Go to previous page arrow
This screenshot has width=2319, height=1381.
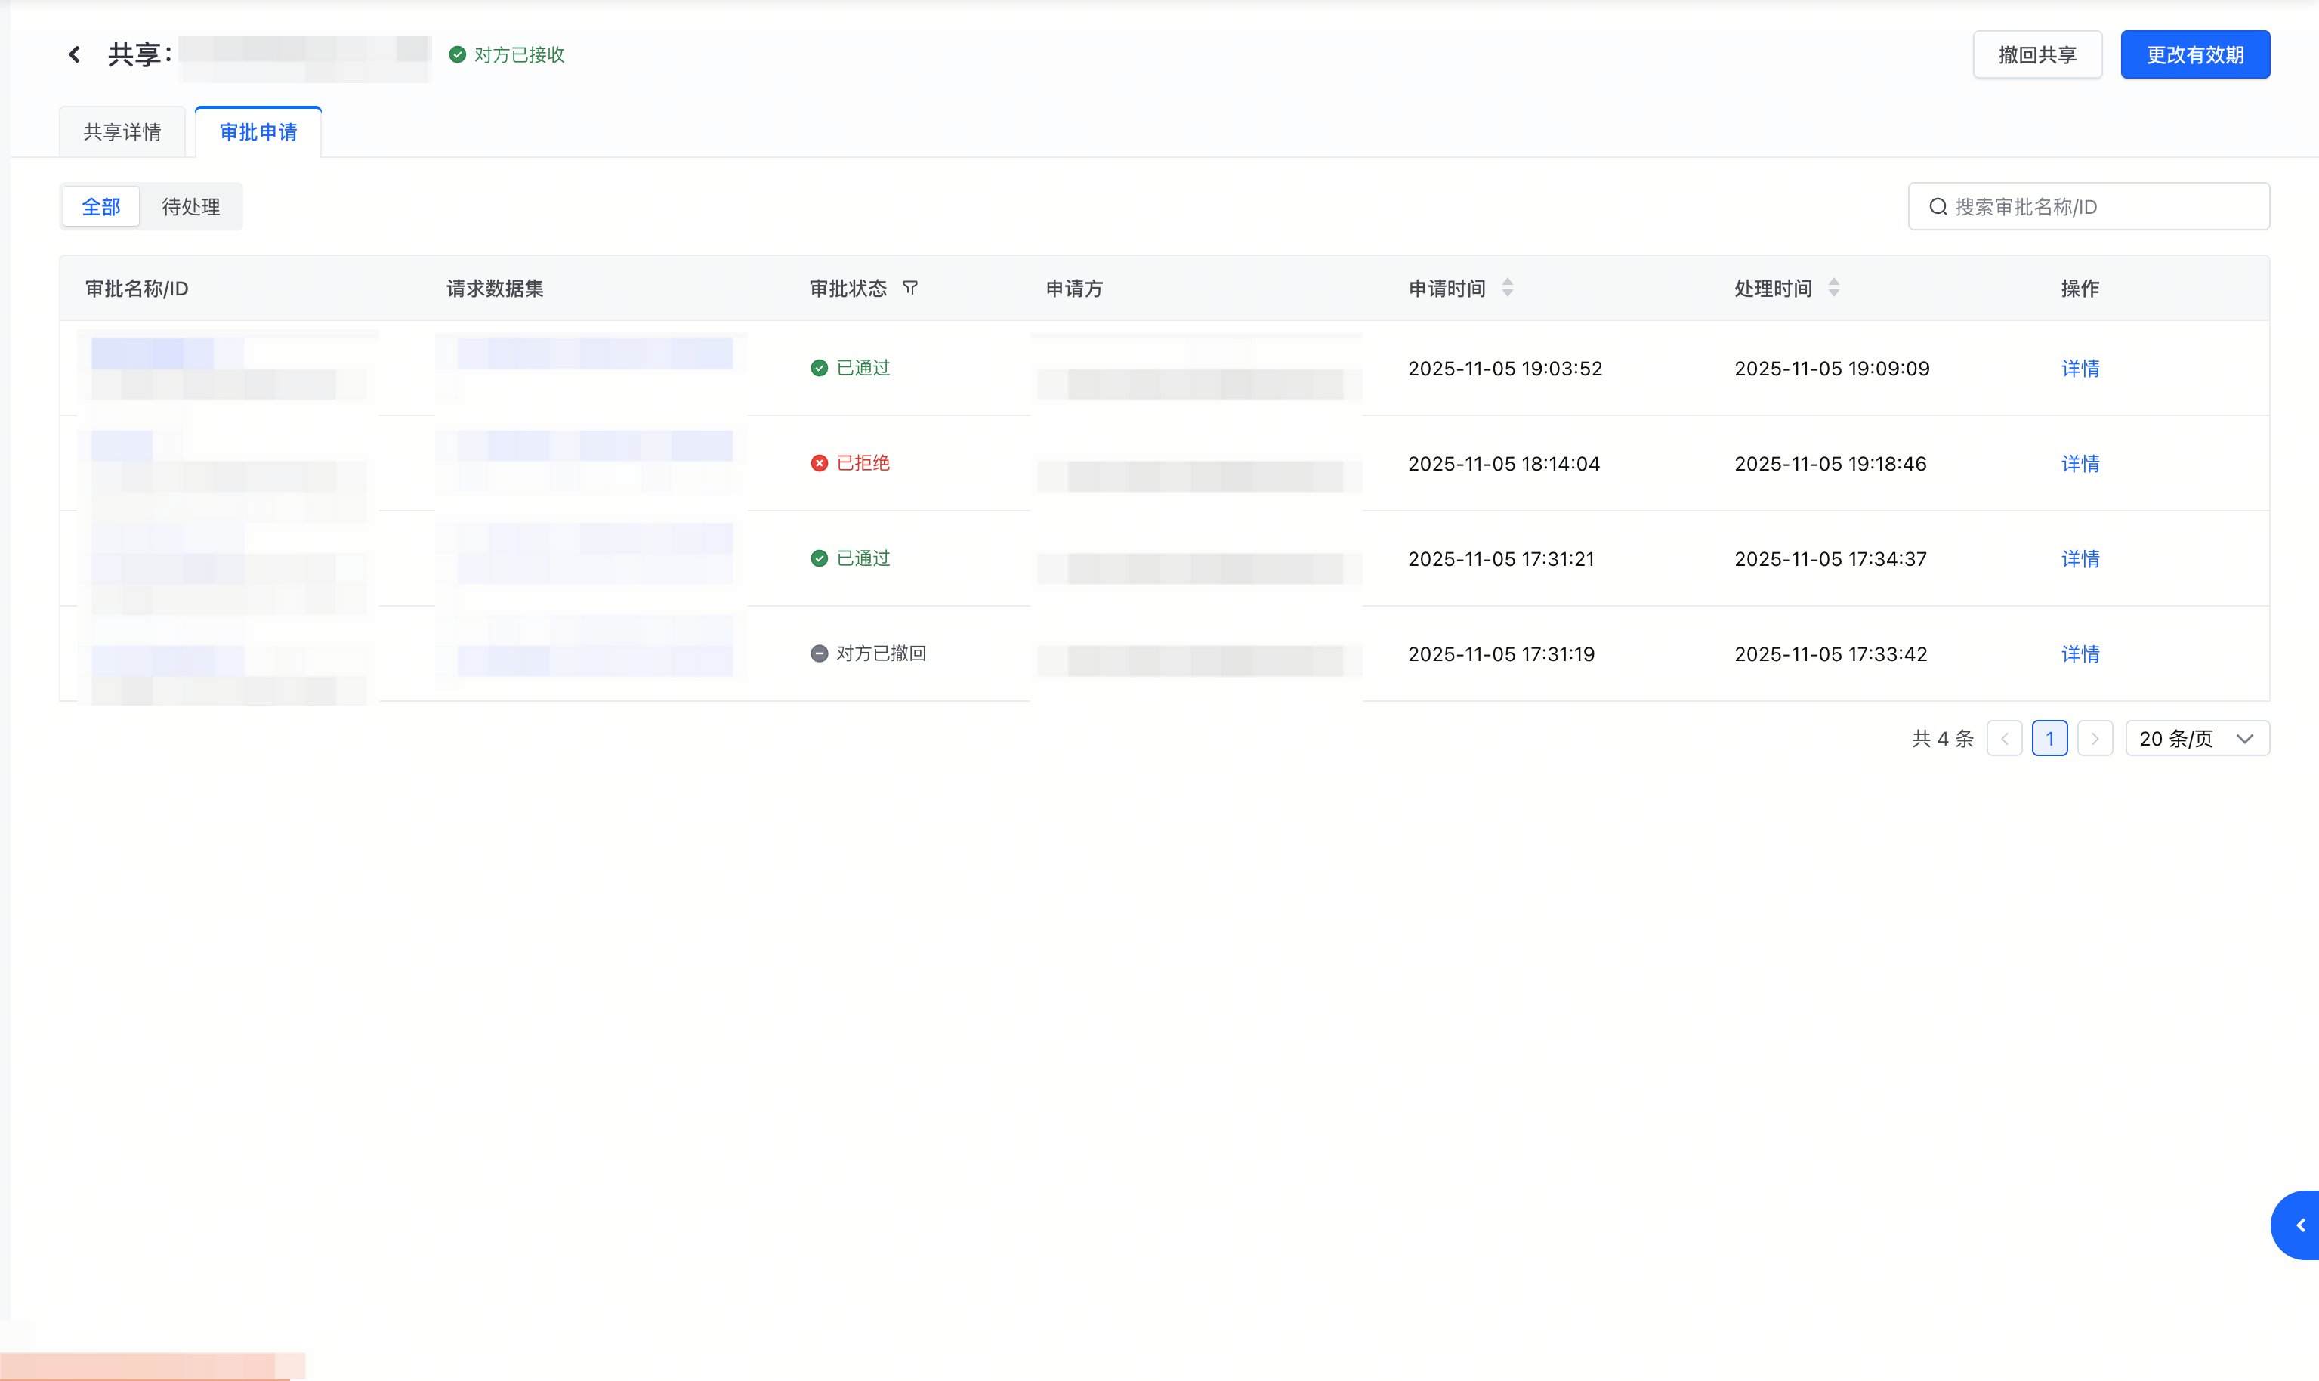click(x=2005, y=739)
